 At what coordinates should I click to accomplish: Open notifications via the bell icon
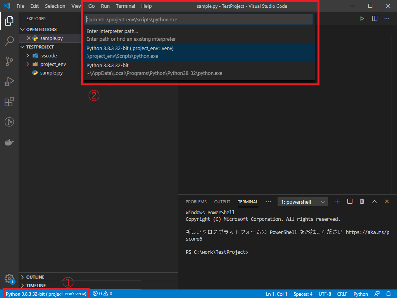coord(389,294)
